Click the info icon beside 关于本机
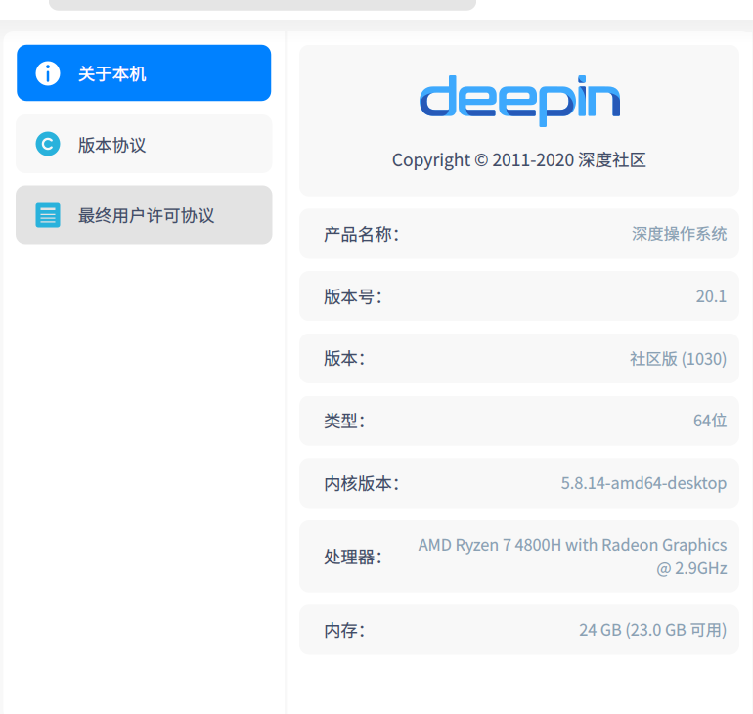753x714 pixels. (48, 73)
